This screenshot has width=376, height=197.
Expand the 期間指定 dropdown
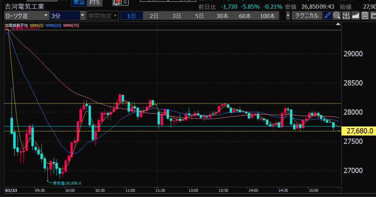pos(102,16)
